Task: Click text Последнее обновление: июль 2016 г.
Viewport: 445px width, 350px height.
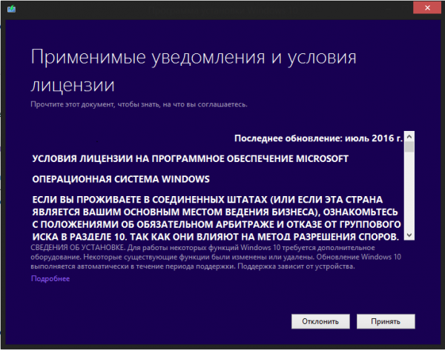Action: pyautogui.click(x=318, y=138)
